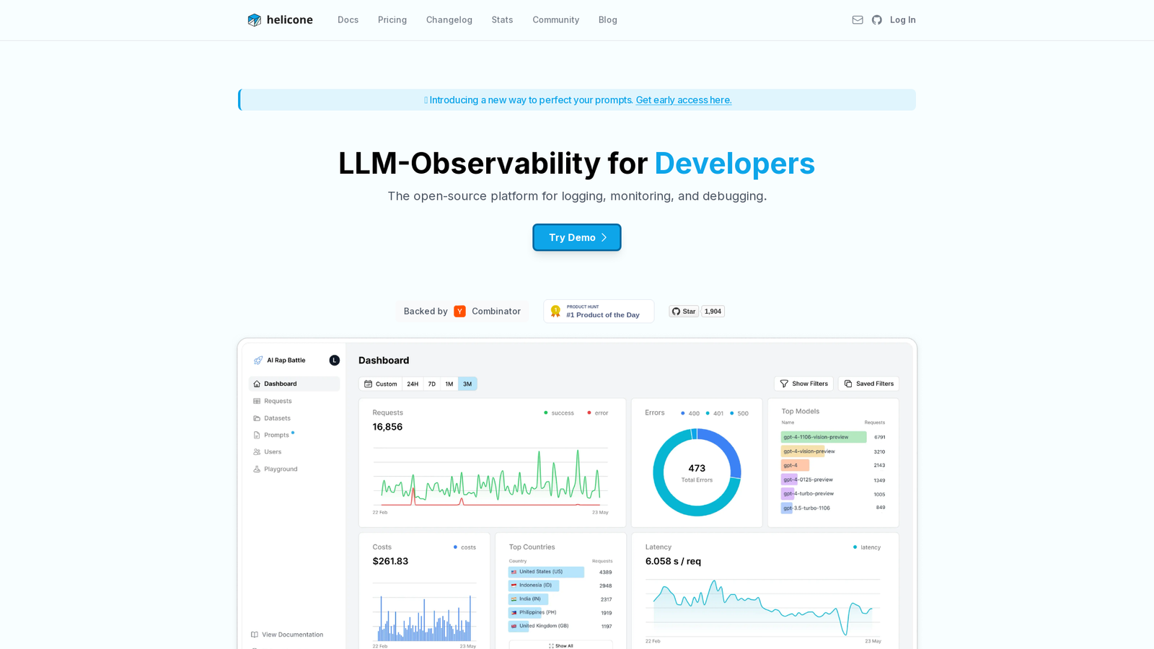Click the Datasets folder icon
1154x649 pixels.
tap(257, 418)
